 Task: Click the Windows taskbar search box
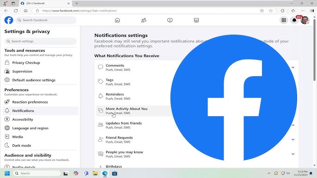coord(37,173)
